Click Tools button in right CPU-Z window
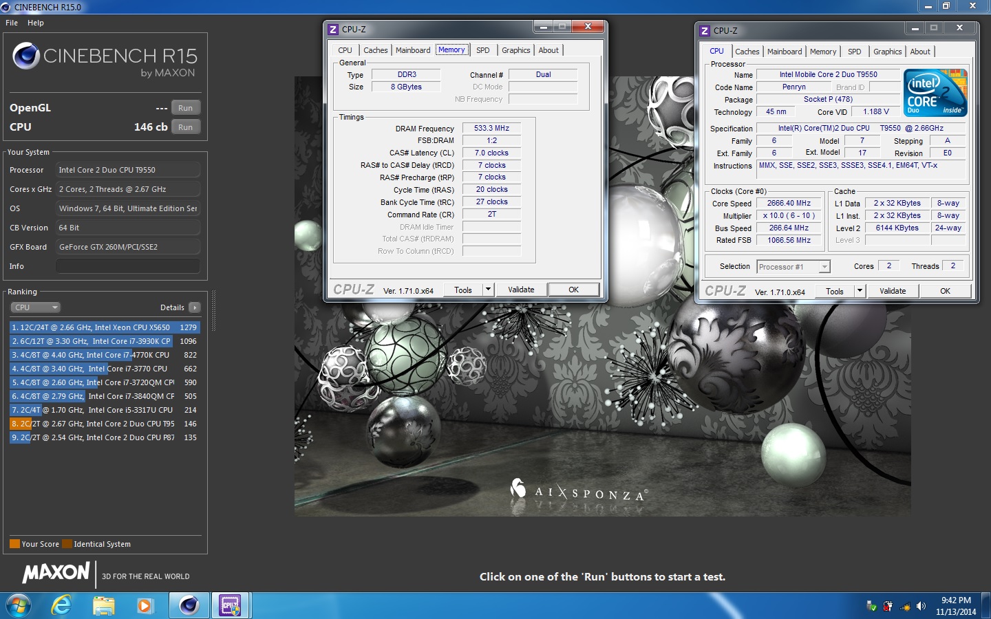The width and height of the screenshot is (991, 619). (835, 291)
